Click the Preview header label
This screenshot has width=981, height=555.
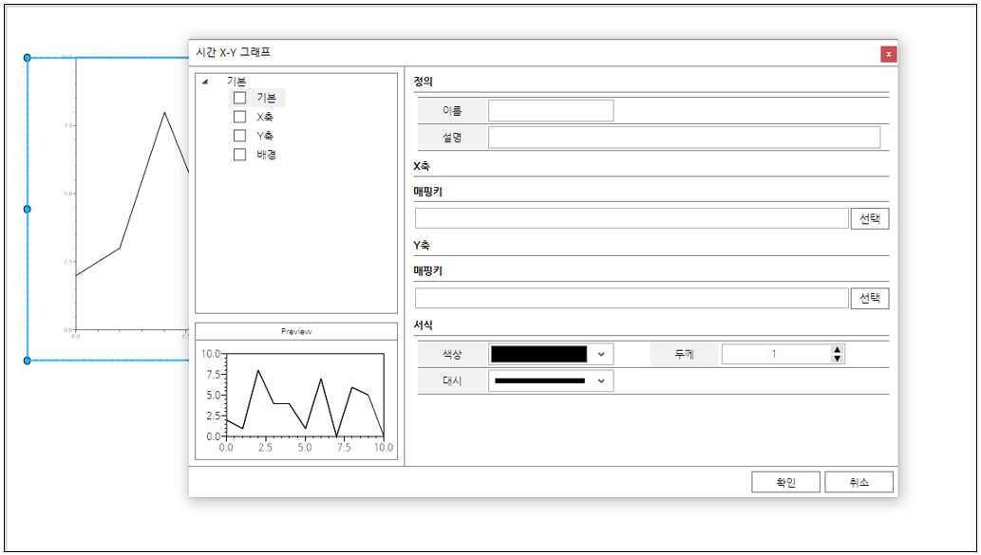[296, 331]
